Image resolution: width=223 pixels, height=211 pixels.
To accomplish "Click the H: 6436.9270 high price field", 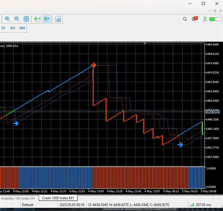I will (x=119, y=205).
